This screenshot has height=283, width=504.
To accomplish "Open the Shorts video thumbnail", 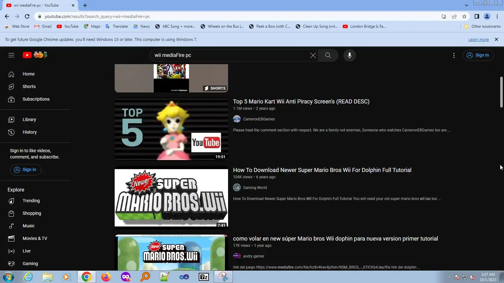I will click(x=171, y=78).
